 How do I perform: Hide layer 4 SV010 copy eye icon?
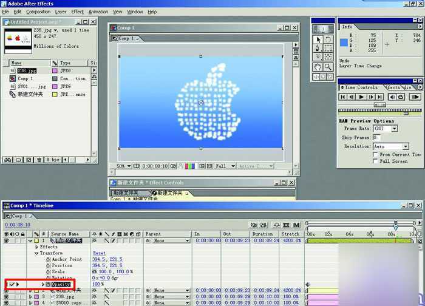tap(6, 303)
